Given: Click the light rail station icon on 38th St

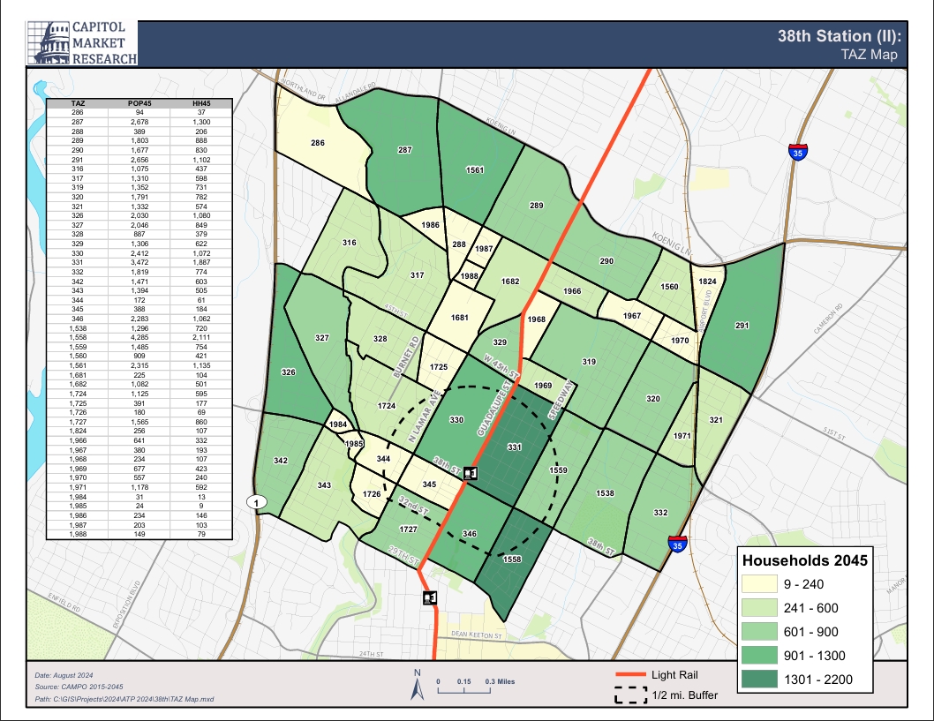Looking at the screenshot, I should [x=471, y=474].
